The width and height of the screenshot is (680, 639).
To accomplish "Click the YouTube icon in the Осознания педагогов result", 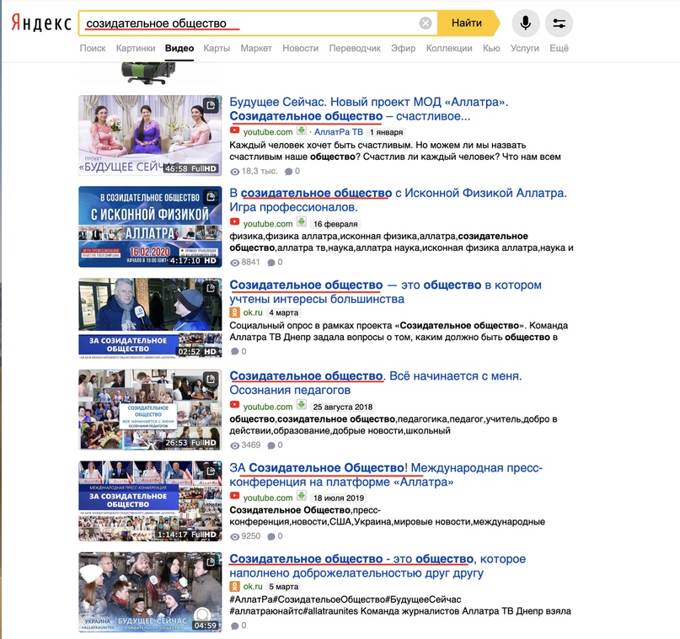I will pos(234,406).
